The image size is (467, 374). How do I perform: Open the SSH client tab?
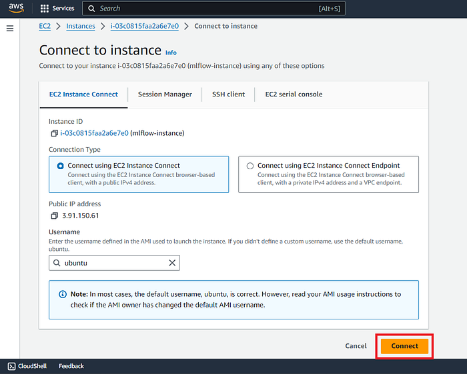[x=228, y=94]
